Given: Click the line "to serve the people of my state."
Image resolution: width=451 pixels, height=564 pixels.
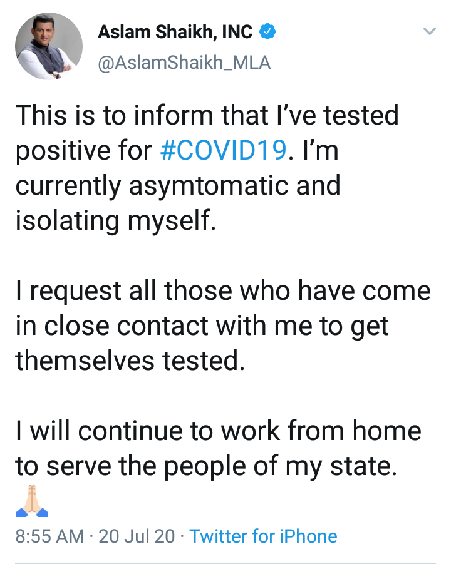Looking at the screenshot, I should [x=206, y=466].
